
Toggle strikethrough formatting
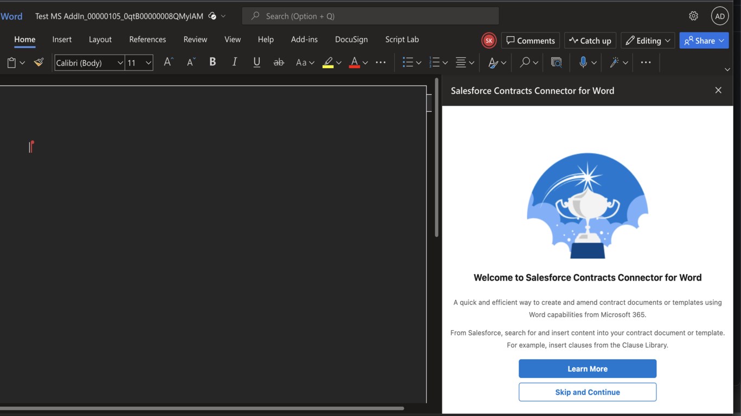pos(279,63)
